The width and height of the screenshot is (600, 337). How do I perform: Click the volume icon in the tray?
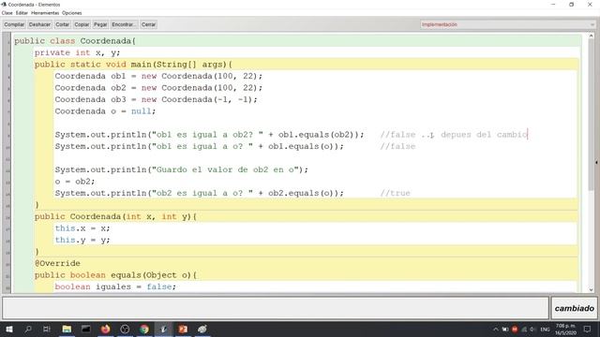532,330
